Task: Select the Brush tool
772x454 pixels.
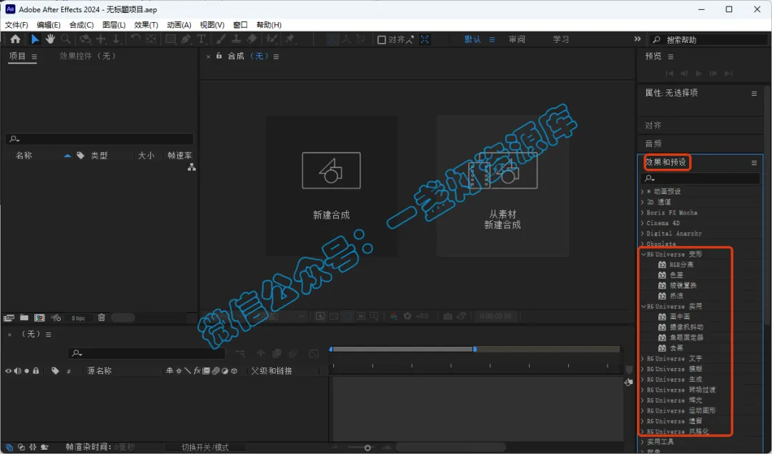Action: tap(221, 39)
